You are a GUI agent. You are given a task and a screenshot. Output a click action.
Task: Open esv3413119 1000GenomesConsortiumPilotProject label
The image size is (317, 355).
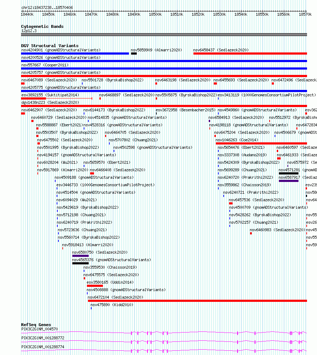click(267, 95)
